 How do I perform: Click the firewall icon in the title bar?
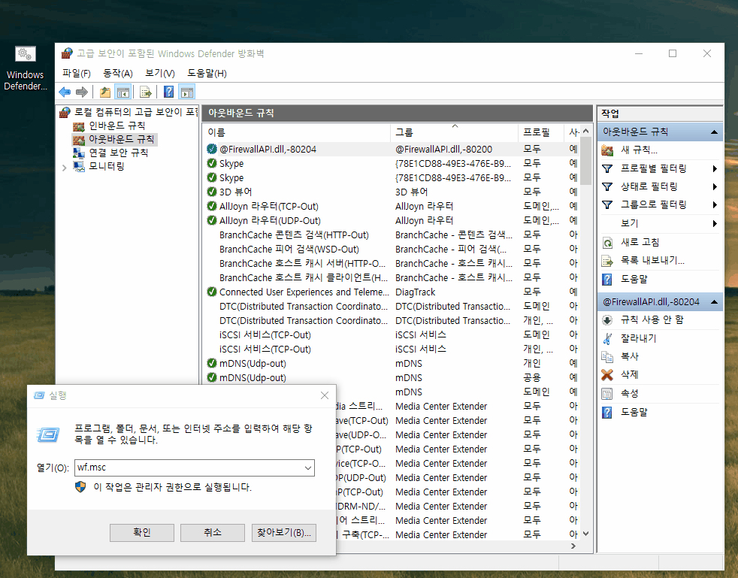pyautogui.click(x=67, y=53)
